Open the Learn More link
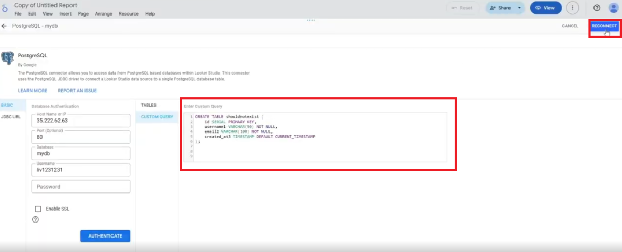The width and height of the screenshot is (622, 252). coord(33,91)
